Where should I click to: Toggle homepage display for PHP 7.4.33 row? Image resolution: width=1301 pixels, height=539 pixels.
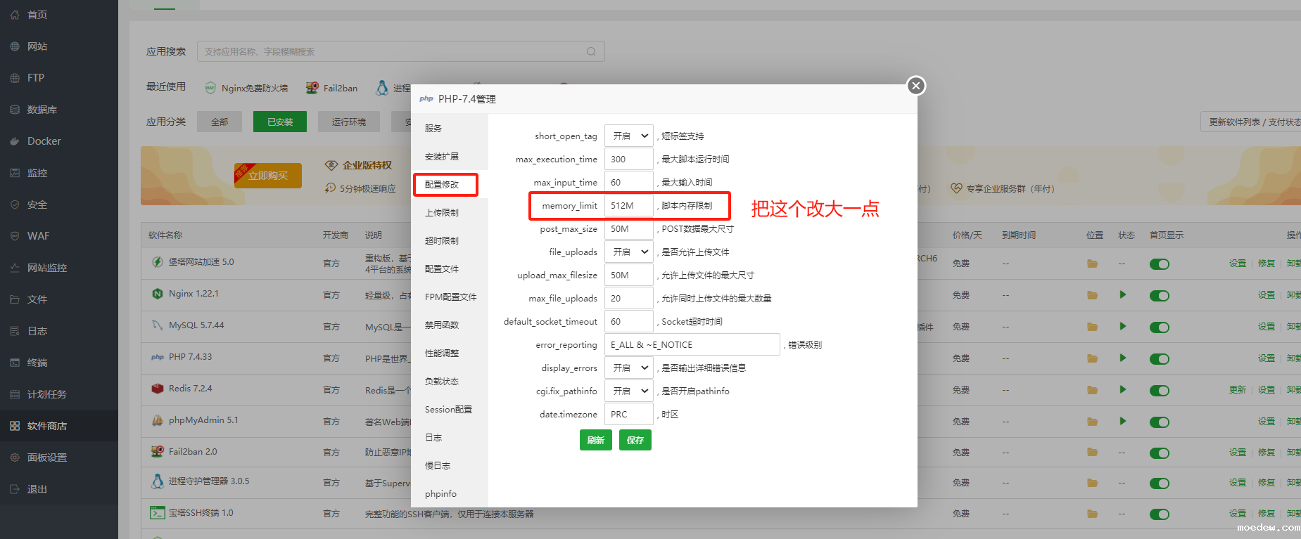coord(1159,359)
